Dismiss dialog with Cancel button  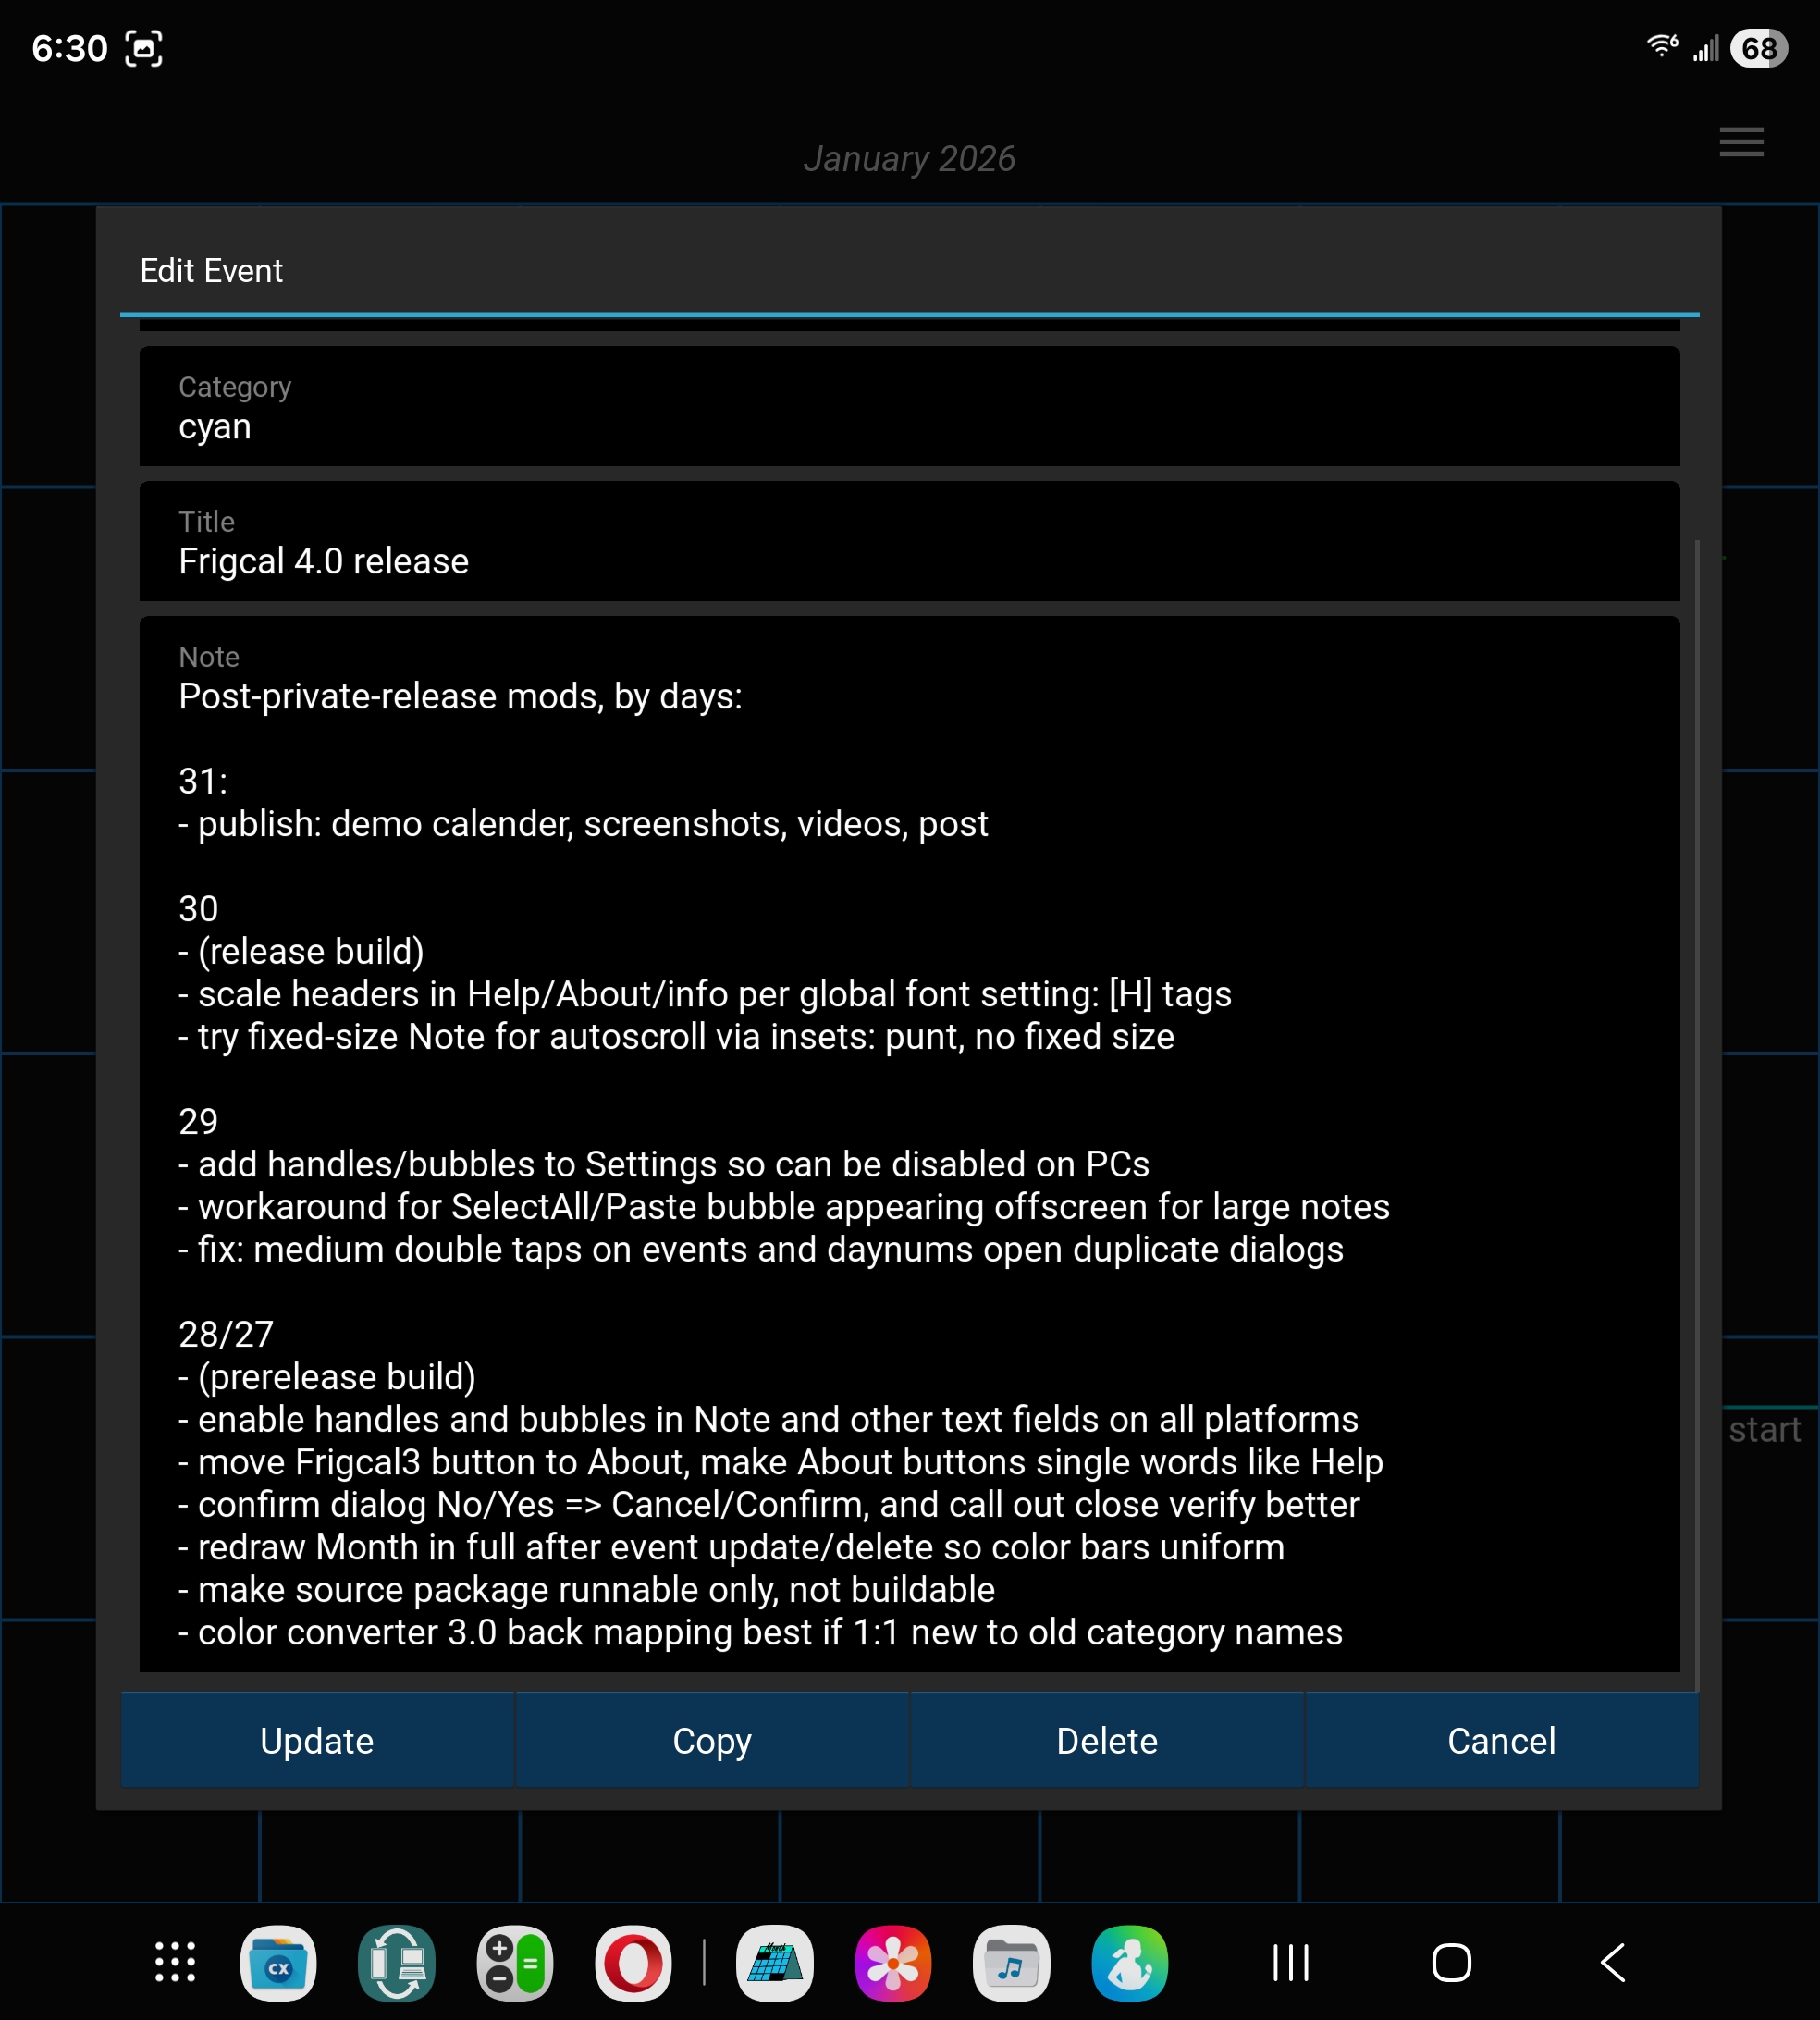click(1501, 1741)
